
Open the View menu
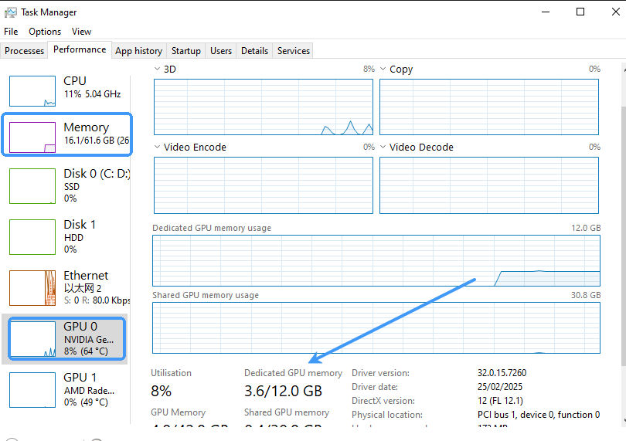pyautogui.click(x=81, y=32)
